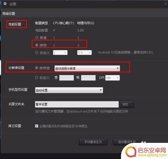The width and height of the screenshot is (168, 159).
Task: Click the 浏览 button
Action: [x=127, y=104]
